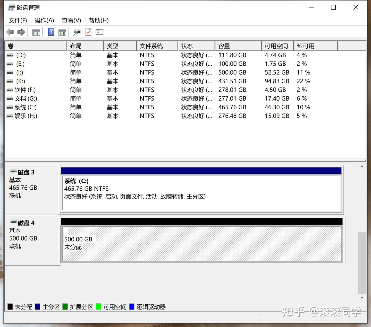Click the drive icon next to (I:)
371x327 pixels.
pyautogui.click(x=10, y=73)
